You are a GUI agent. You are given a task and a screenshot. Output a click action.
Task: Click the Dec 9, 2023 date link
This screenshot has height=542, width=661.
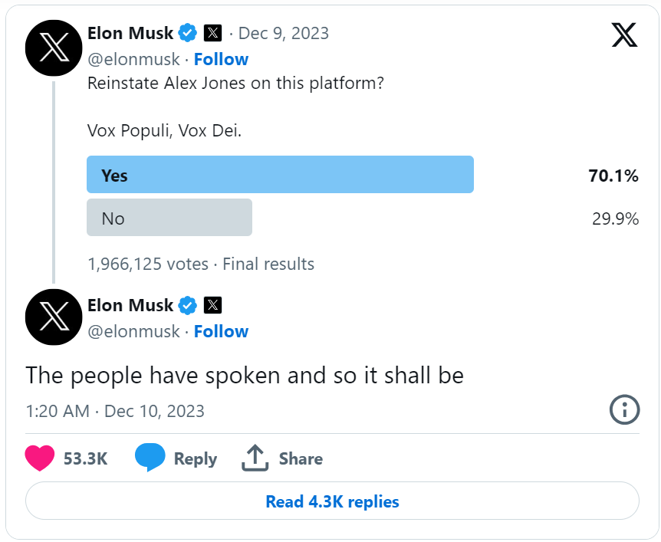[x=283, y=33]
